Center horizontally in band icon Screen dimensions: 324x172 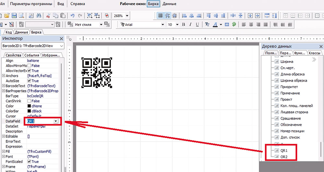pyautogui.click(x=250, y=16)
